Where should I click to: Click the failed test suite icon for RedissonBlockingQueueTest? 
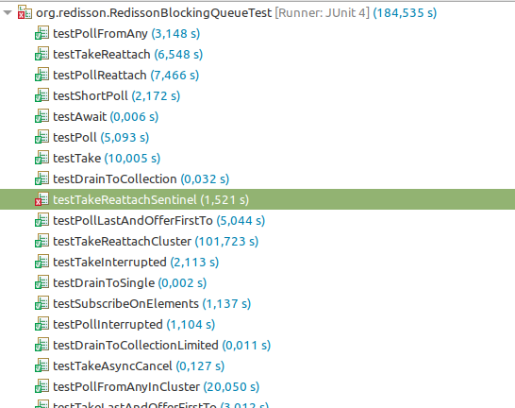click(25, 12)
